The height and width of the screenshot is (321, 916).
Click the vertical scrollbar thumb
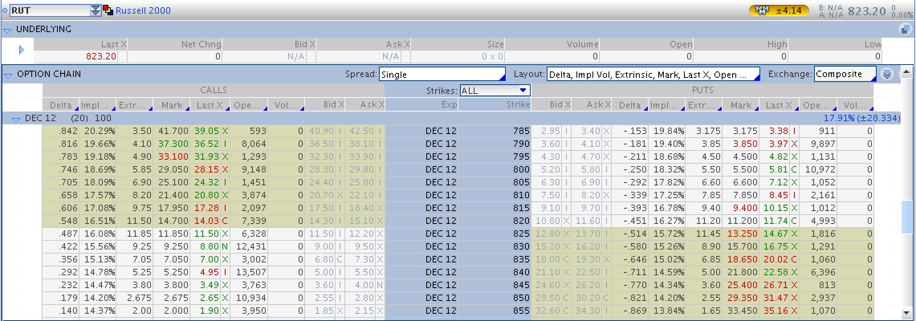coord(906,217)
